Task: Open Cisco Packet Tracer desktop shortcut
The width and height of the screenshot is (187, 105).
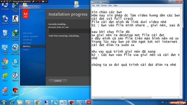Action: pyautogui.click(x=15, y=7)
